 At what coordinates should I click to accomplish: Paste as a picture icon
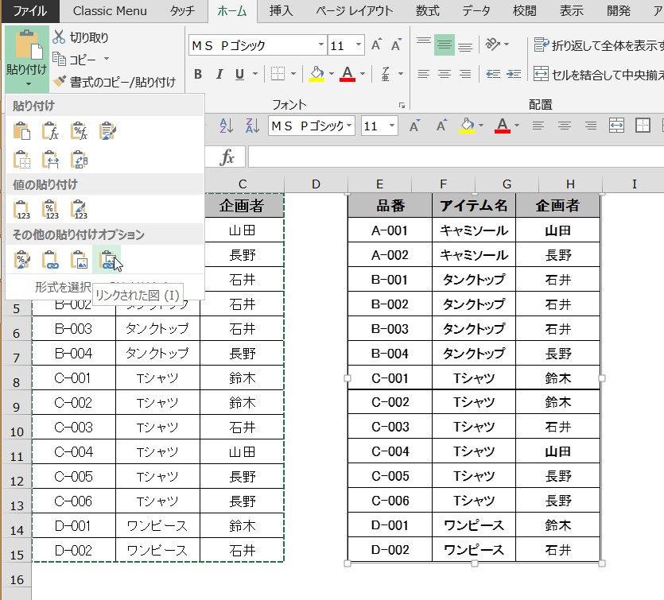(x=80, y=260)
